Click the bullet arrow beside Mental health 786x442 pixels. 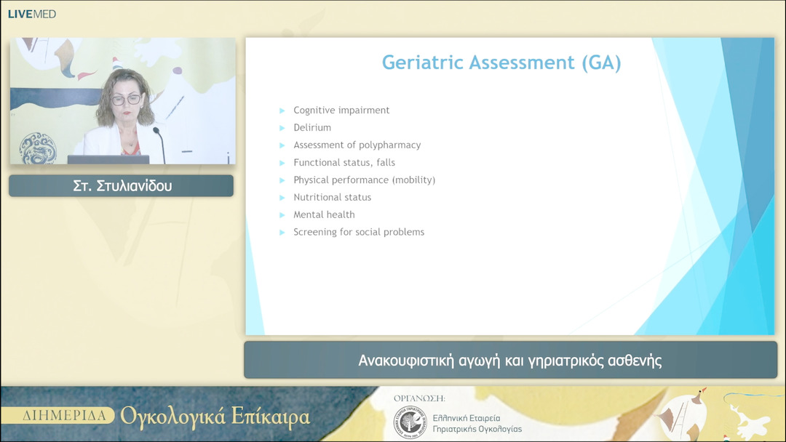click(x=282, y=215)
